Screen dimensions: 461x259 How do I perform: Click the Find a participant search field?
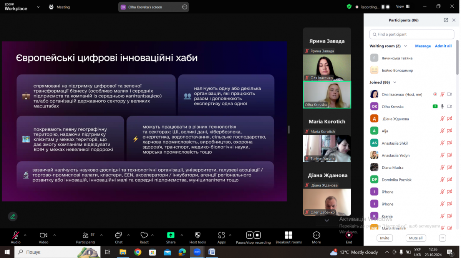tap(411, 35)
